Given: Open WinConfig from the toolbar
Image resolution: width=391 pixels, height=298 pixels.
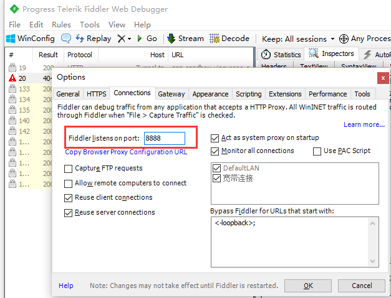Looking at the screenshot, I should click(x=30, y=39).
